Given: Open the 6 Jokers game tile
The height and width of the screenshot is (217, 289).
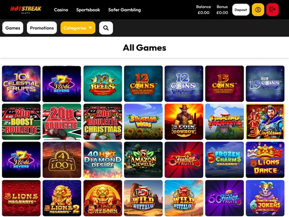Looking at the screenshot, I should pyautogui.click(x=265, y=198).
